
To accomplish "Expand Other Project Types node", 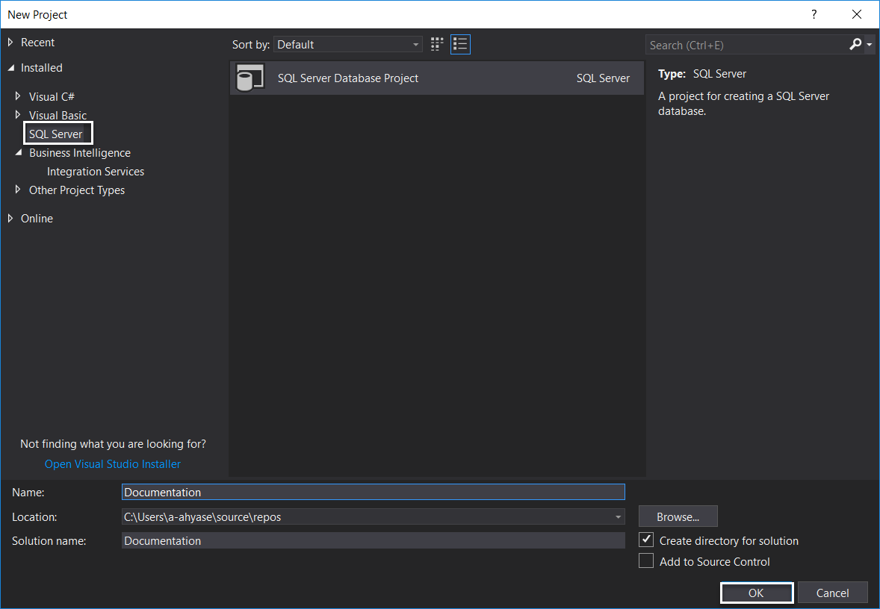I will click(17, 190).
